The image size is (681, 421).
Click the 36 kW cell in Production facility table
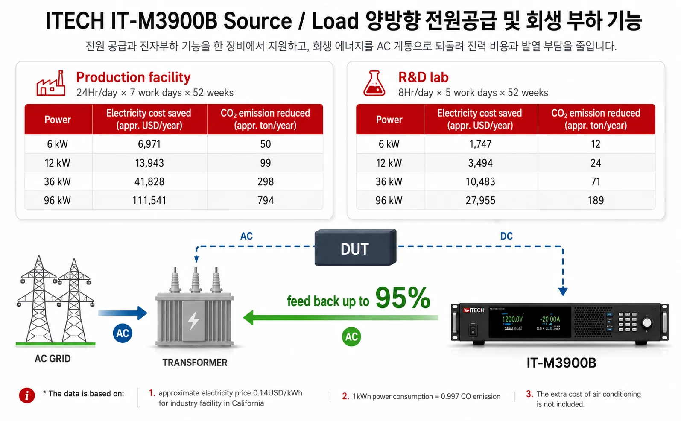pos(58,182)
